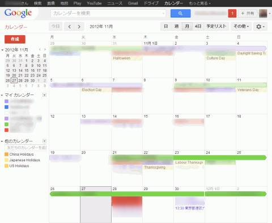
Task: Open 検索 from top navigation bar
Action: tap(37, 3)
